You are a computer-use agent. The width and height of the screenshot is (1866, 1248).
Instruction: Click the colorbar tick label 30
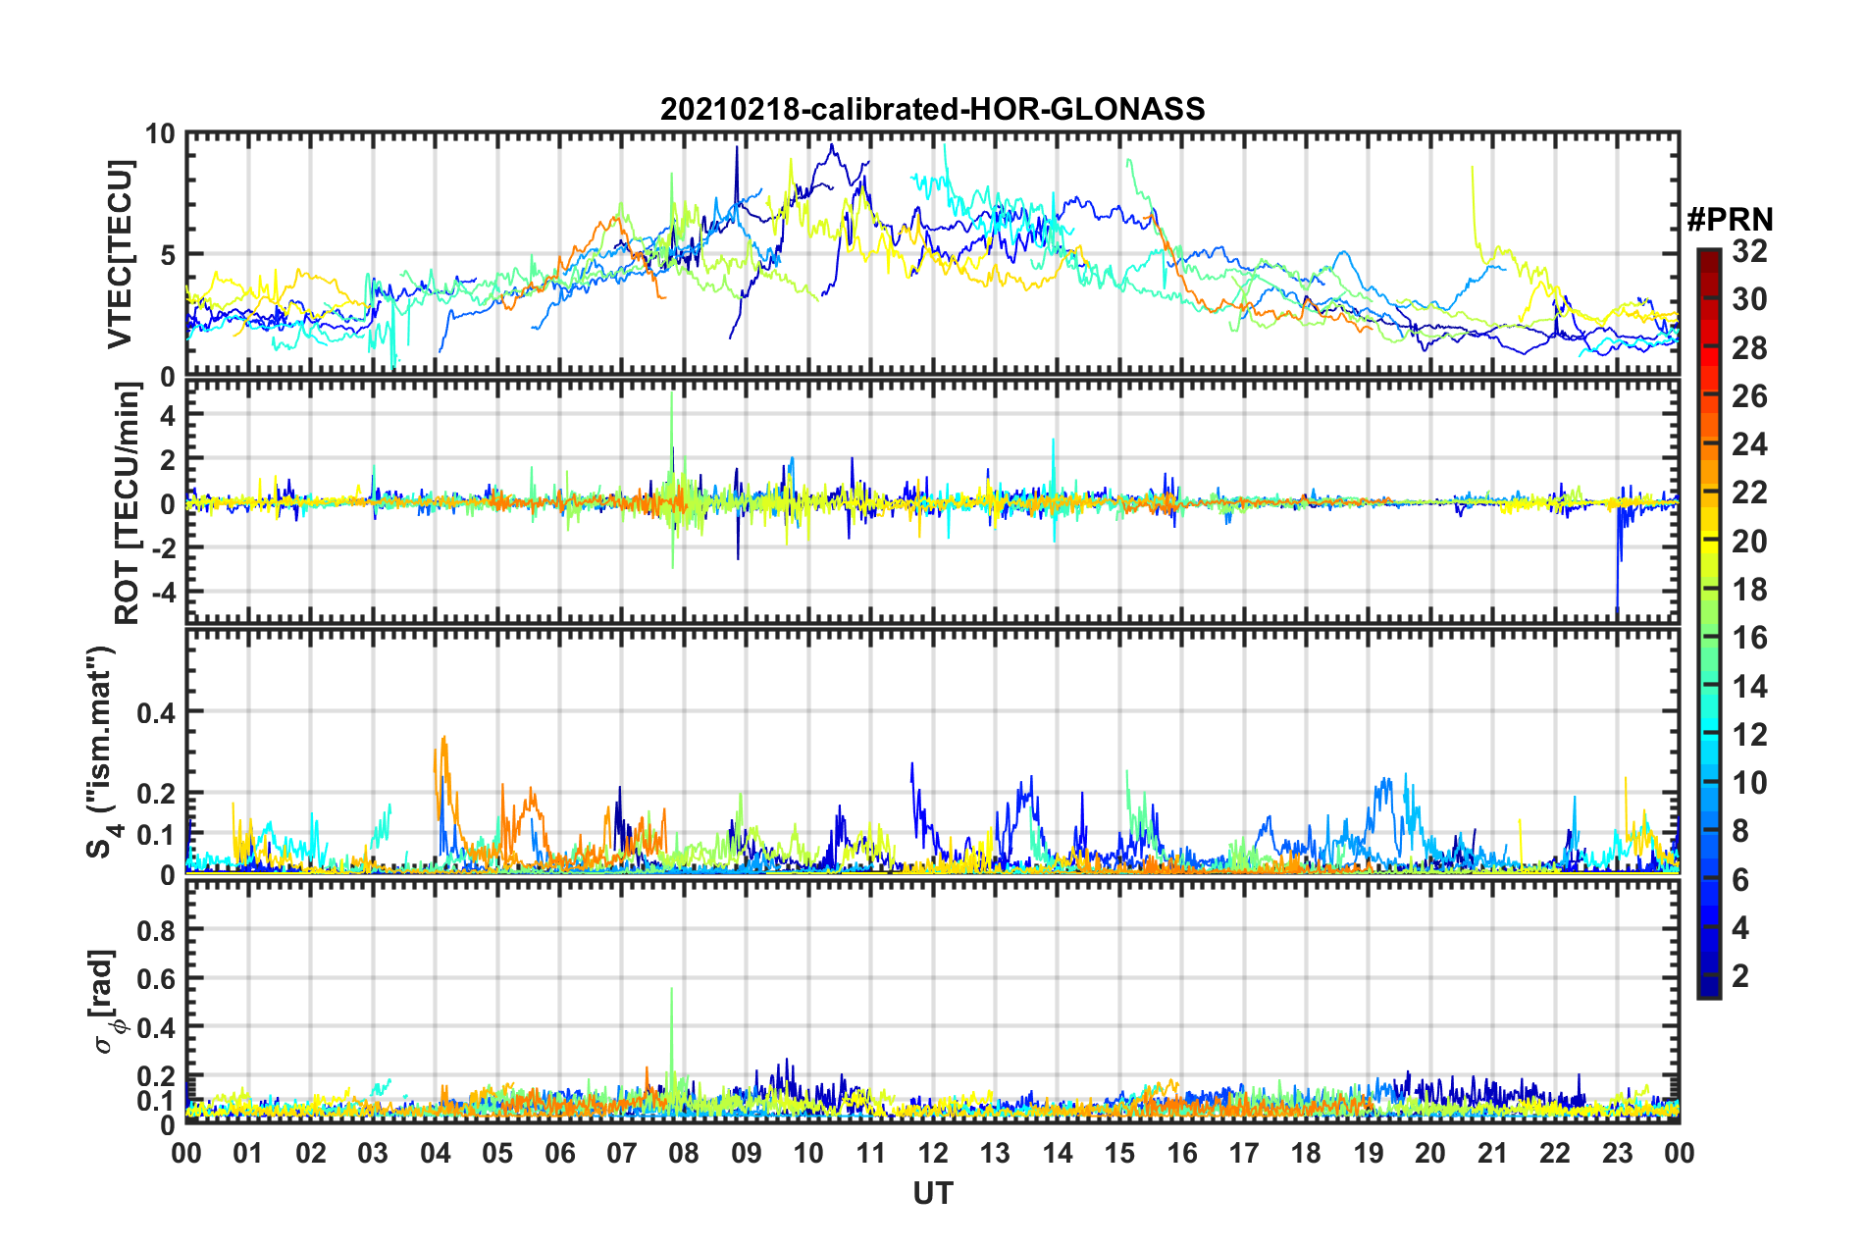click(x=1749, y=299)
